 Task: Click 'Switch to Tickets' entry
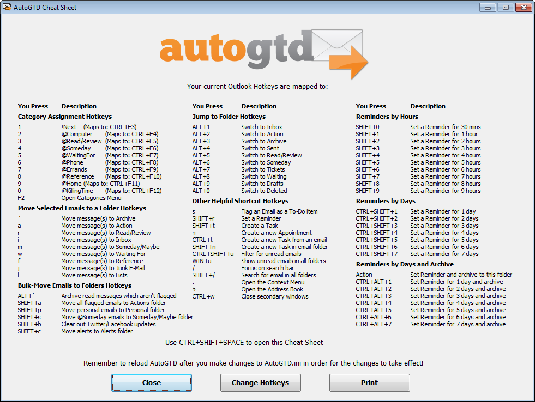click(263, 169)
